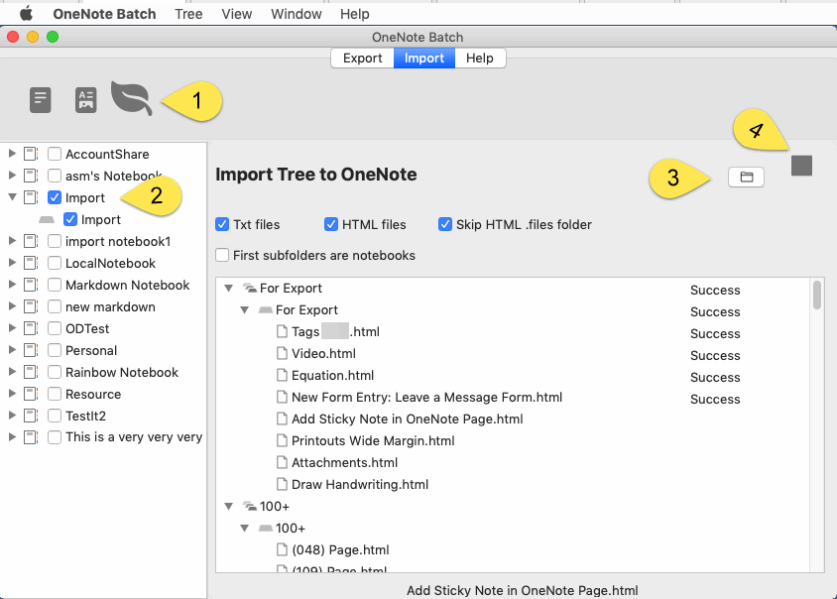This screenshot has height=599, width=837.
Task: Toggle the Txt files checkbox
Action: coord(222,224)
